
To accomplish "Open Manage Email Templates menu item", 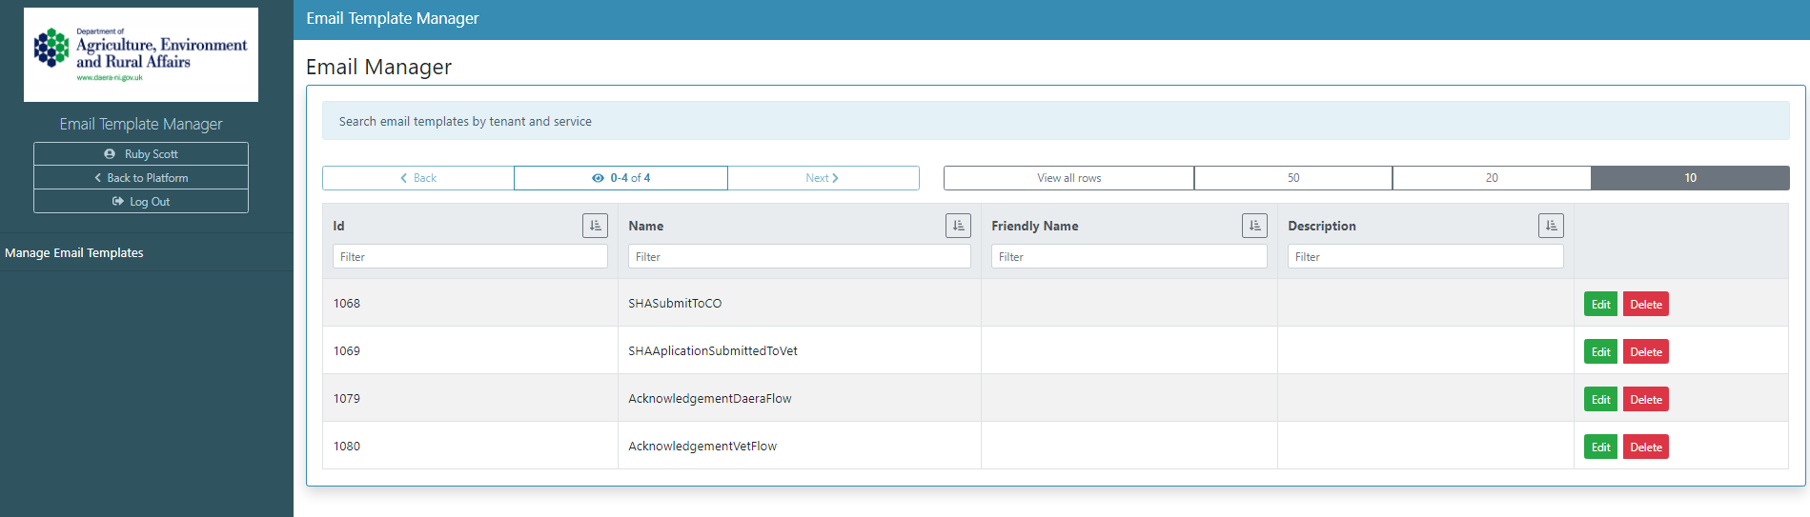I will (x=74, y=253).
